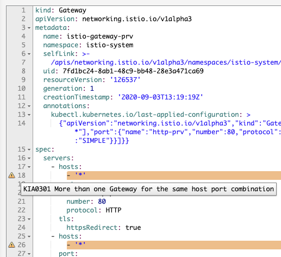Collapse last-applied-configuration fold on line 13
Viewport: 281px width, 257px height.
tap(29, 115)
